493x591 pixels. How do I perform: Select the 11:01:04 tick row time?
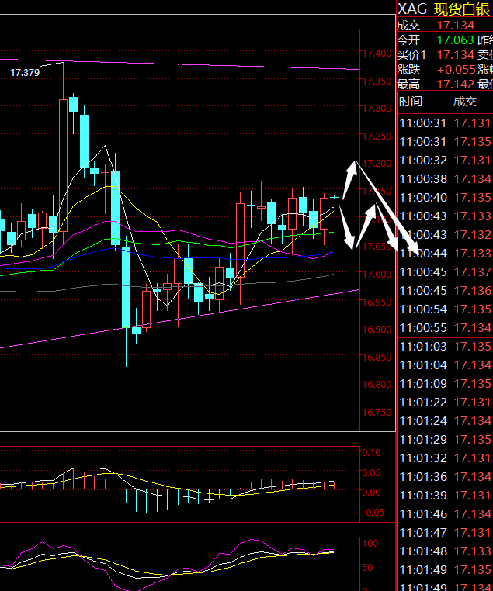[422, 365]
